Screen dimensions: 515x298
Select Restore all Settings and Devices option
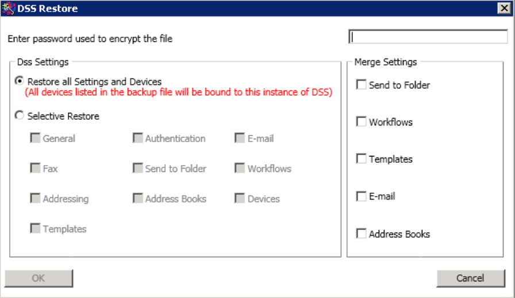20,81
